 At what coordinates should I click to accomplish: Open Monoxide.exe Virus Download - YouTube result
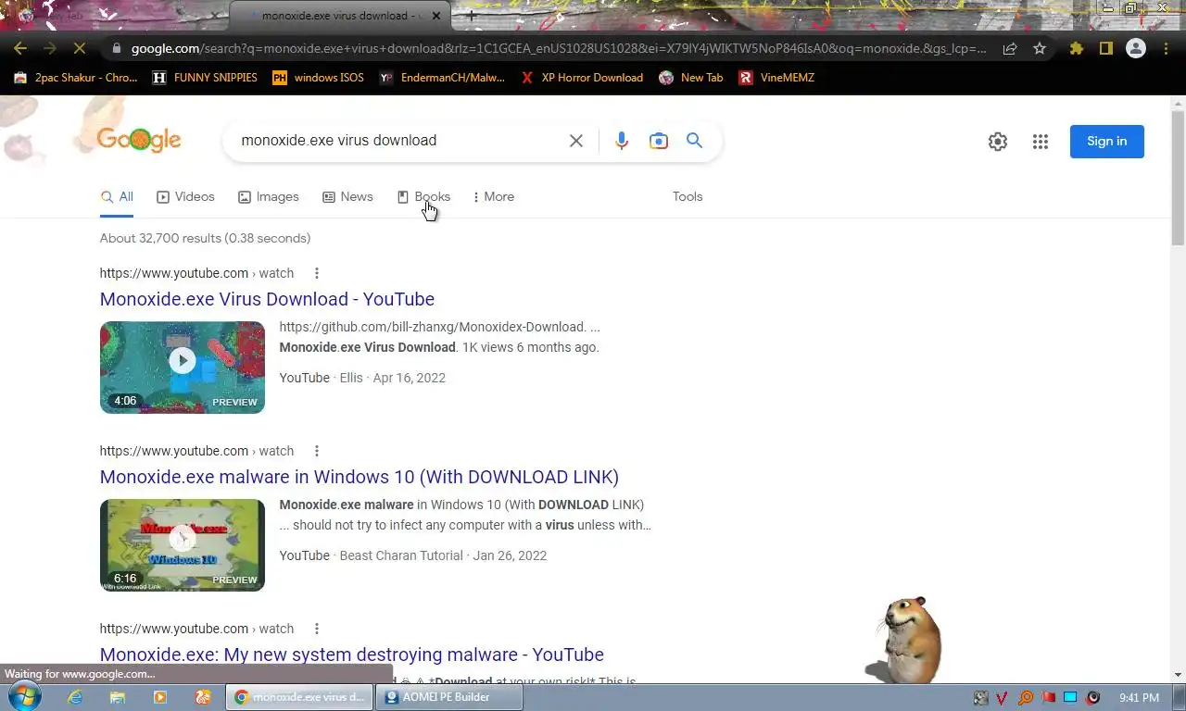point(267,299)
